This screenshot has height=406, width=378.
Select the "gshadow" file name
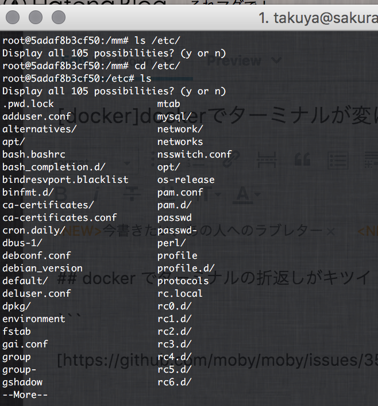pyautogui.click(x=22, y=383)
